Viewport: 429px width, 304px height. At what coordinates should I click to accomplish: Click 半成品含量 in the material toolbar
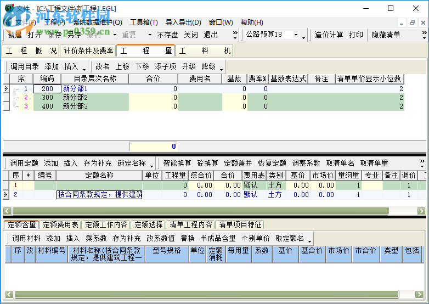pyautogui.click(x=218, y=238)
